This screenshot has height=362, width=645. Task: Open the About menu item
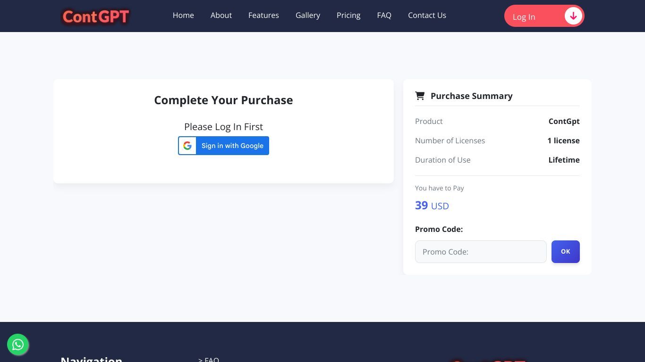tap(221, 16)
